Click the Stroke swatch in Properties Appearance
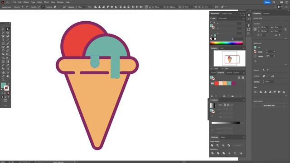The width and height of the screenshot is (290, 163). [x=255, y=52]
